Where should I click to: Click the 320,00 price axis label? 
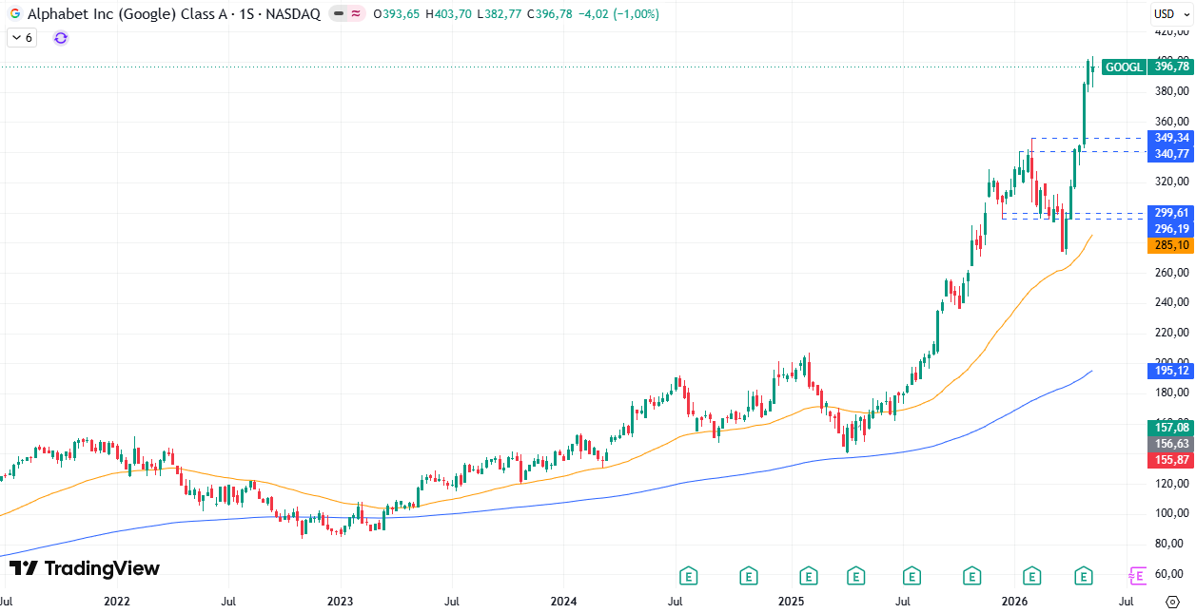point(1172,182)
